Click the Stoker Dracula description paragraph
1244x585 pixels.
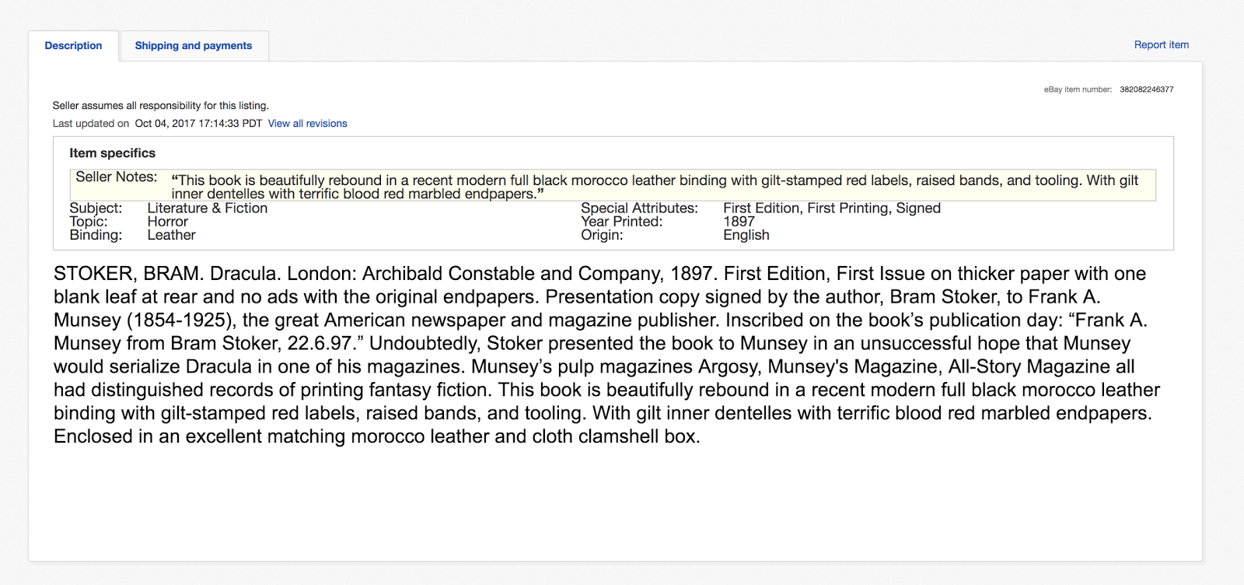point(599,355)
